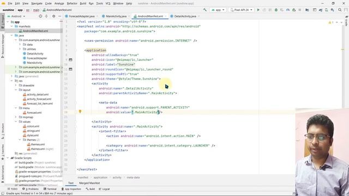This screenshot has width=349, height=196.
Task: Open the Navigate menu
Action: tap(37, 3)
